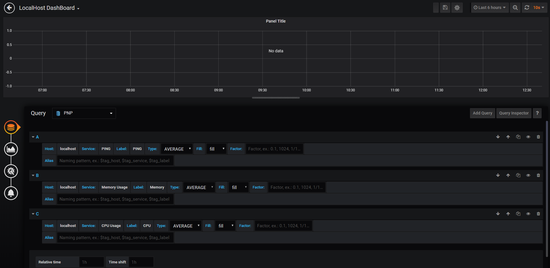Click the save dashboard icon
The image size is (550, 268).
[445, 8]
